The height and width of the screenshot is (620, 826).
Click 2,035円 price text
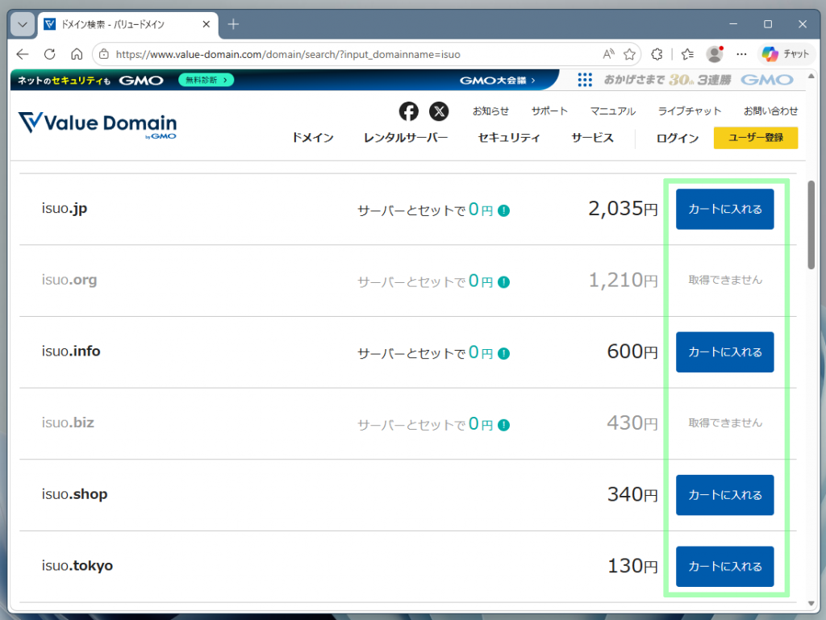click(x=624, y=209)
